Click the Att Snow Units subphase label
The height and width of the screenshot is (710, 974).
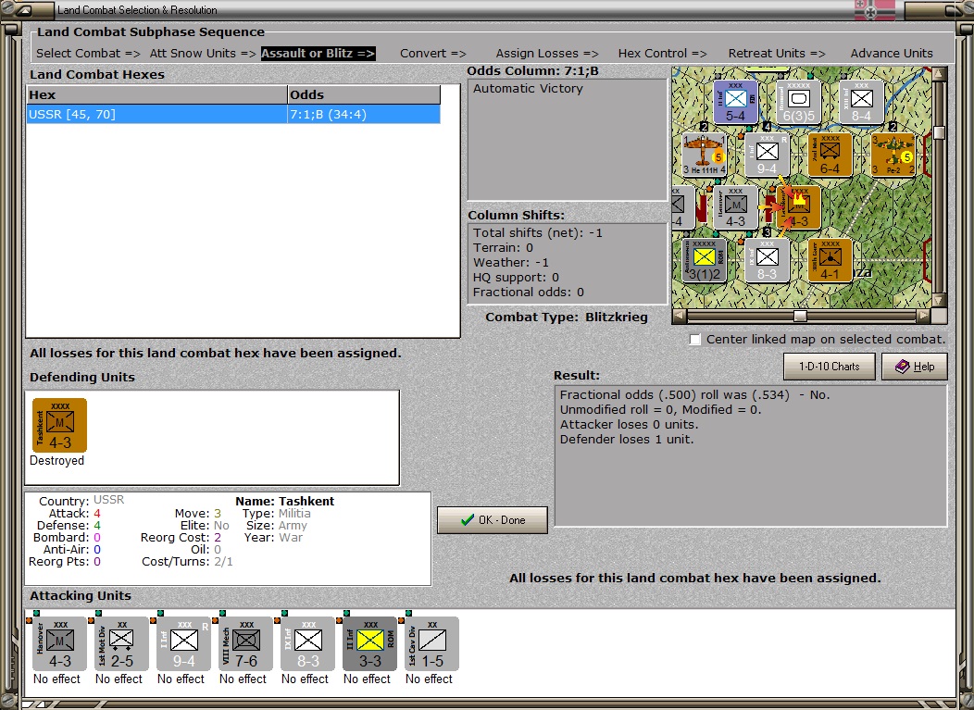[x=203, y=54]
